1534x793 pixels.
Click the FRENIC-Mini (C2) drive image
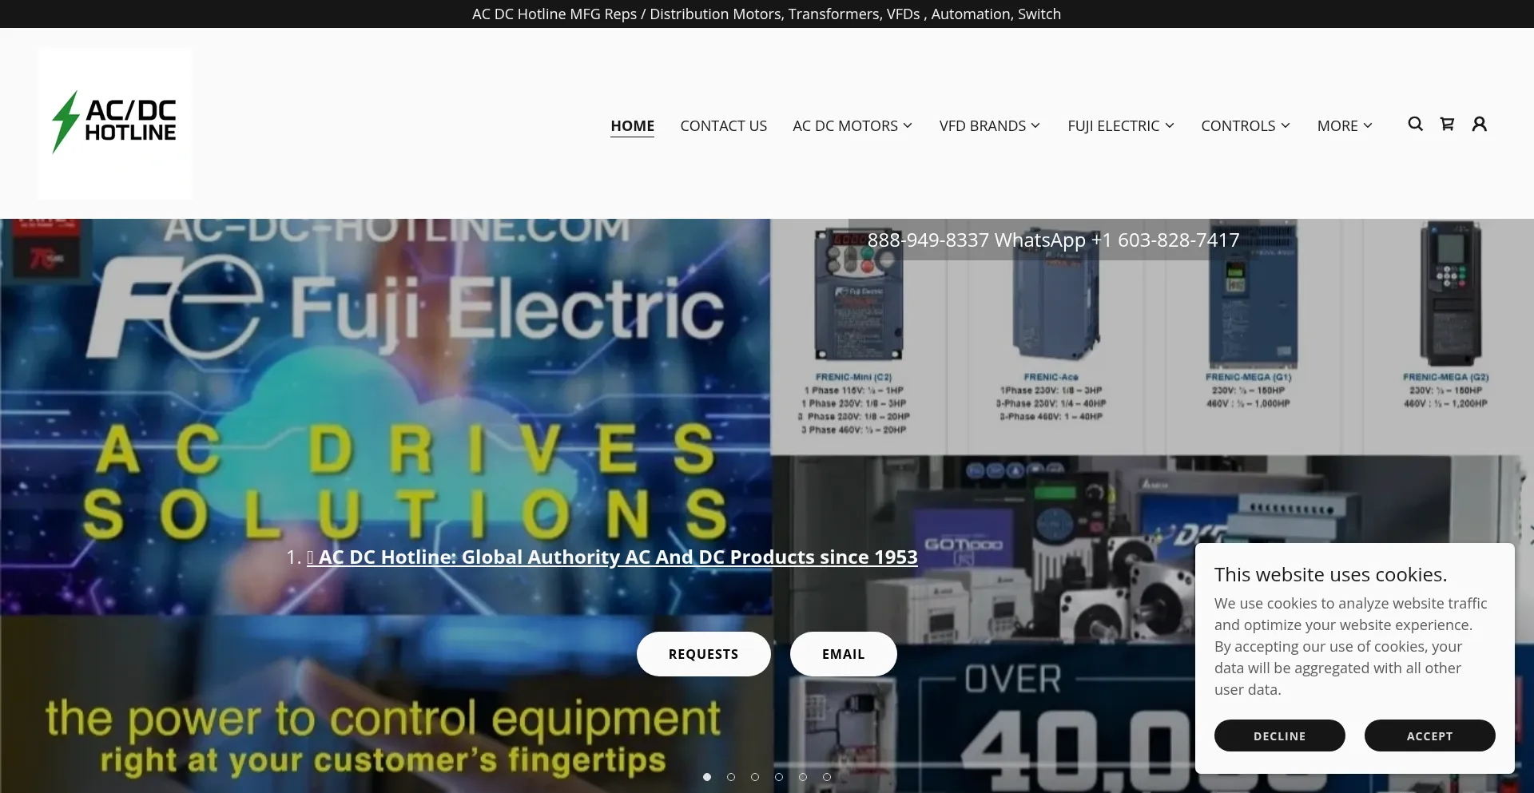(x=858, y=294)
